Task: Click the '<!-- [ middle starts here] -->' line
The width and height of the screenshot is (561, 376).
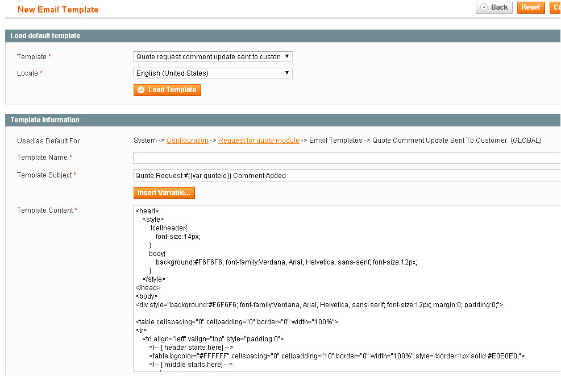Action: [x=191, y=365]
